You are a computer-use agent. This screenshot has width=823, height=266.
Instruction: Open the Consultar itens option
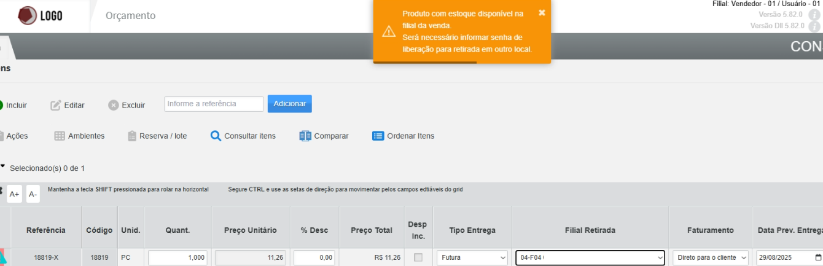(250, 136)
